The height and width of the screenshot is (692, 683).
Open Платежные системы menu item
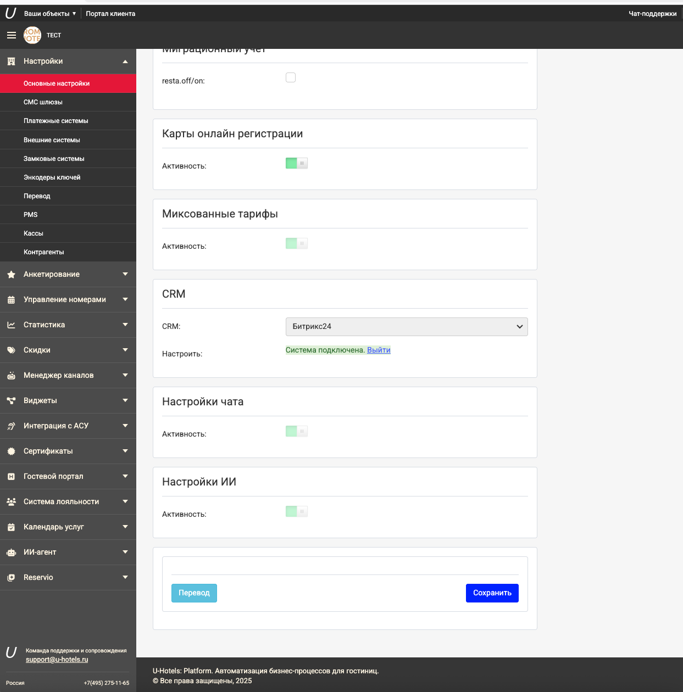[x=56, y=121]
